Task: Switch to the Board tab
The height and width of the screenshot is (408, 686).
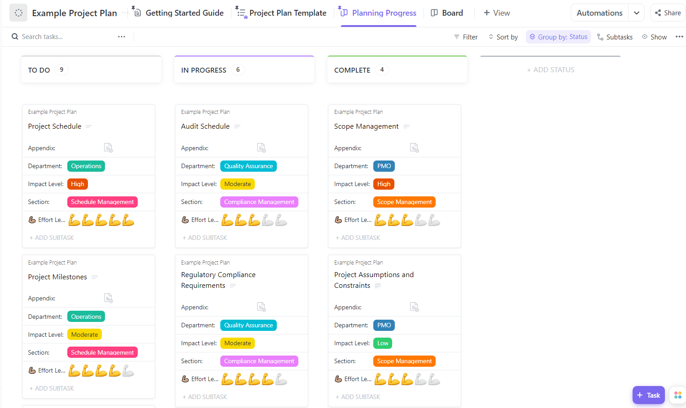Action: pos(447,13)
